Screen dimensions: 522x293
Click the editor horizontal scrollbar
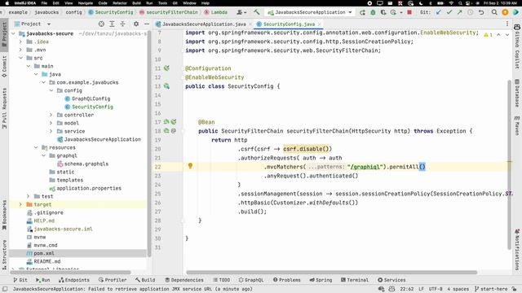pyautogui.click(x=331, y=273)
